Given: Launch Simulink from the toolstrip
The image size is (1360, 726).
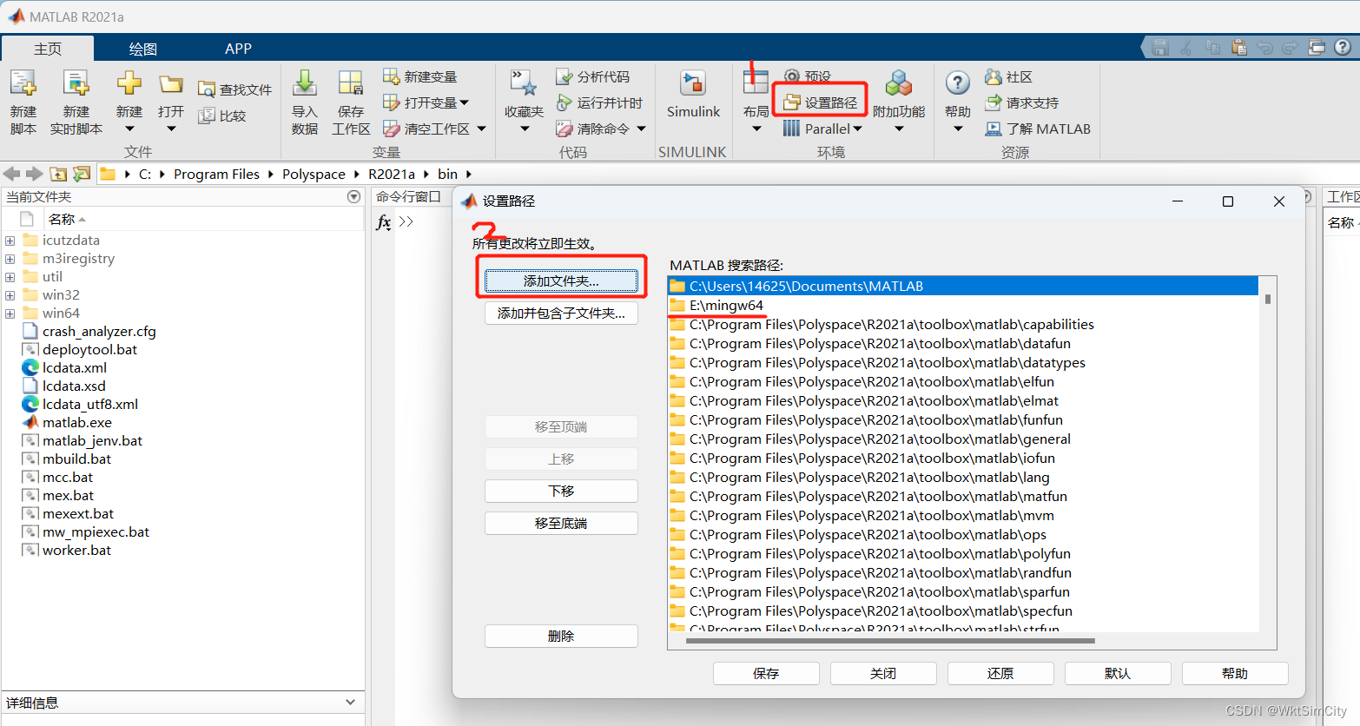Looking at the screenshot, I should (x=693, y=94).
